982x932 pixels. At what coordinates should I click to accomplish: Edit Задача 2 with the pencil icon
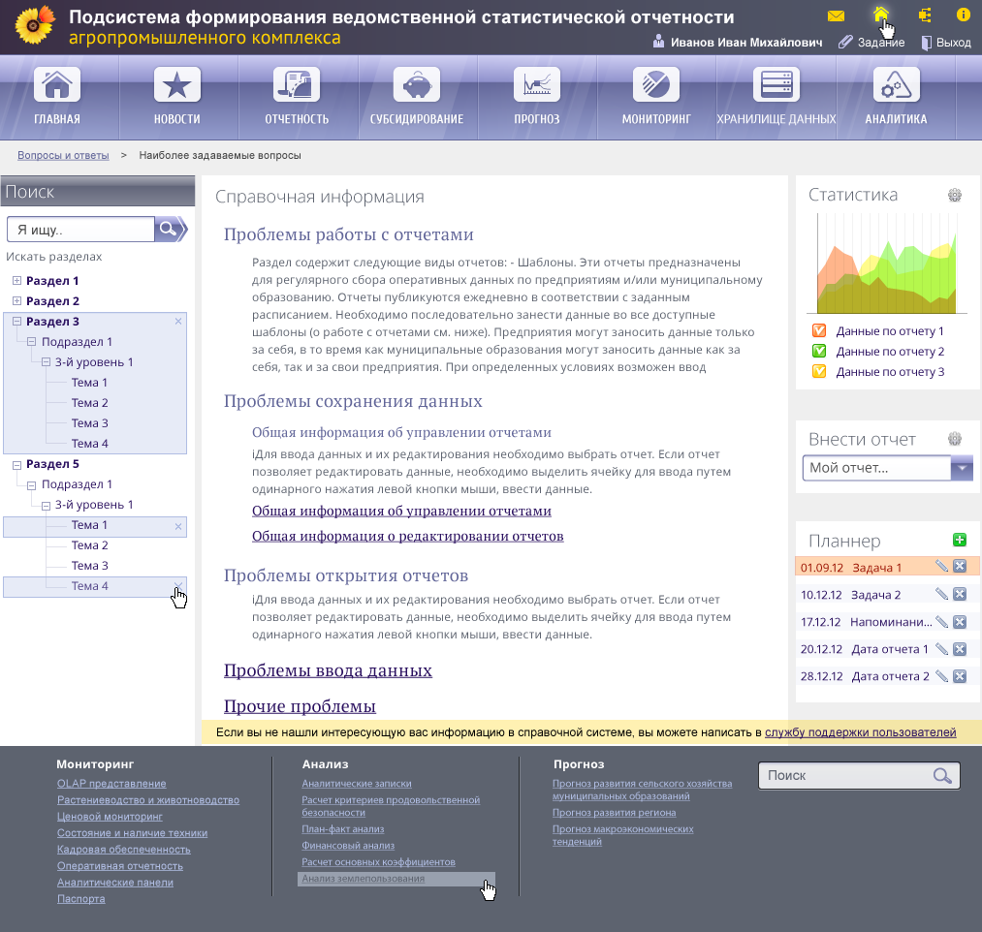click(x=941, y=594)
